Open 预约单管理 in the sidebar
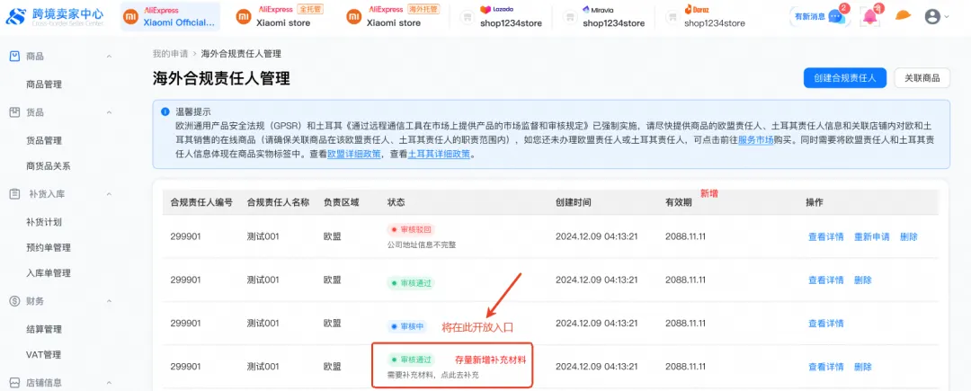The image size is (971, 391). coord(49,247)
